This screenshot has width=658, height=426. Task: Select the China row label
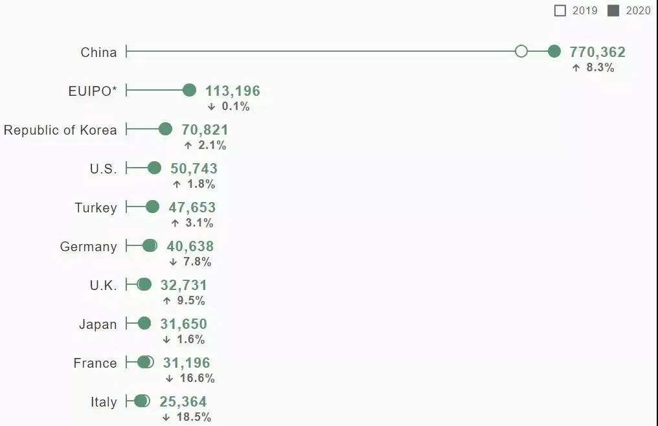point(98,52)
